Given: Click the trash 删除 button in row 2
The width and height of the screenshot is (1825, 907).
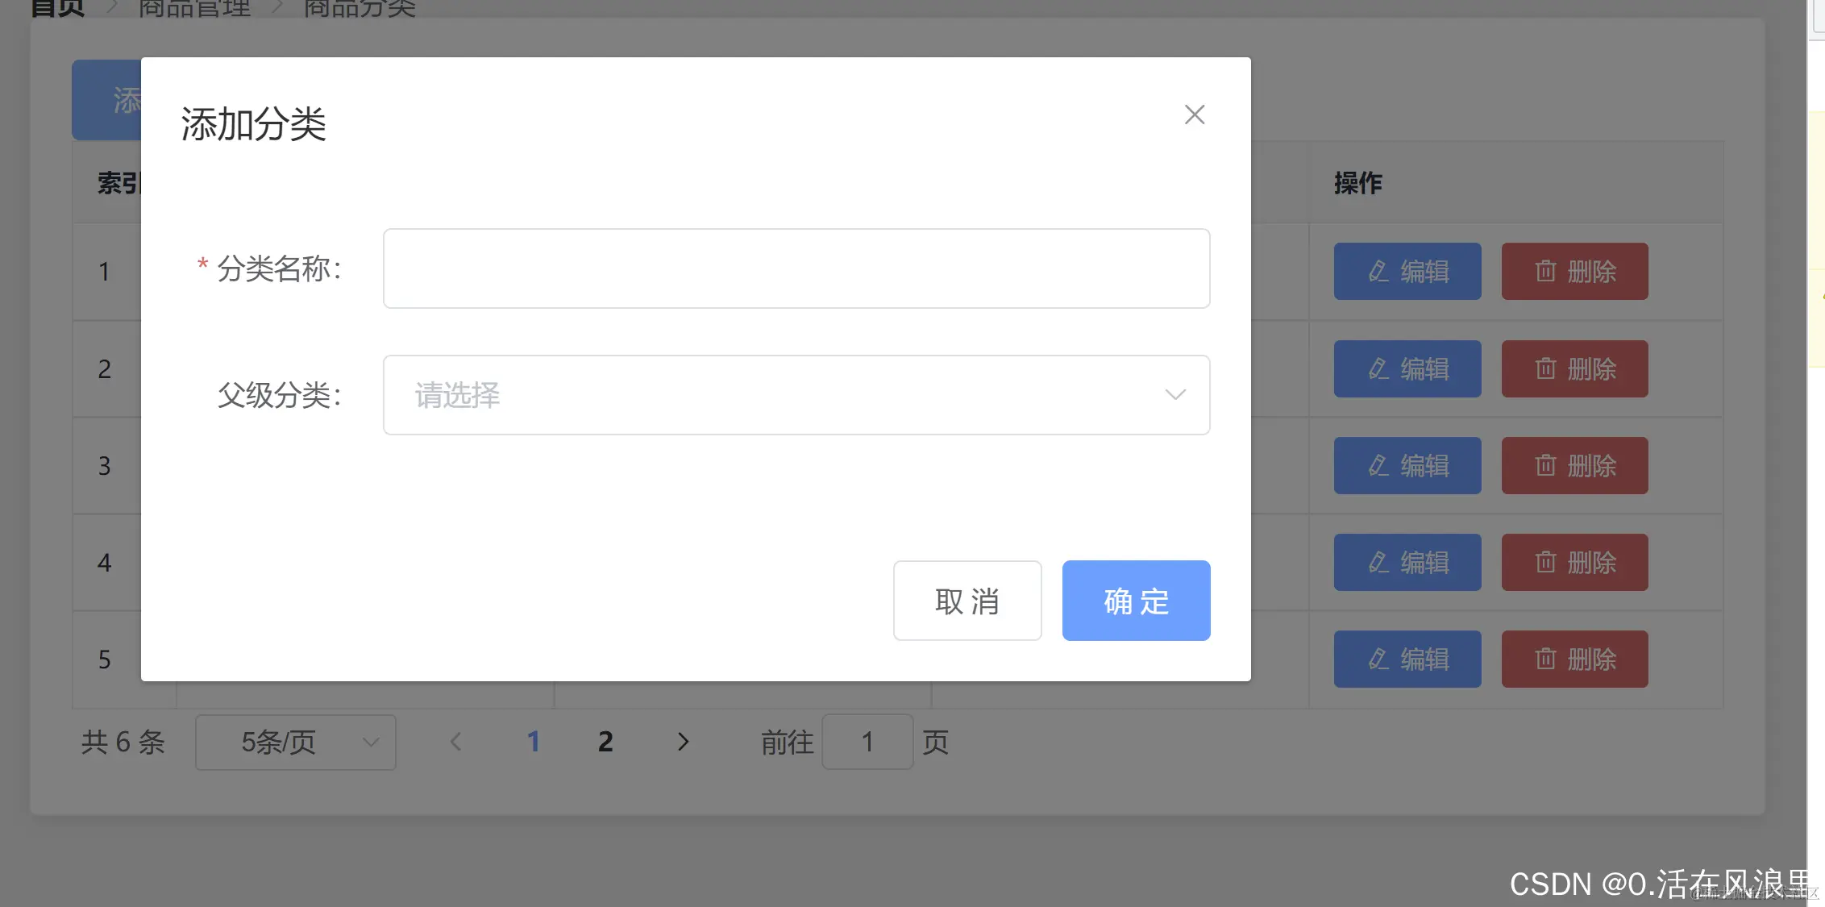Looking at the screenshot, I should coord(1573,369).
